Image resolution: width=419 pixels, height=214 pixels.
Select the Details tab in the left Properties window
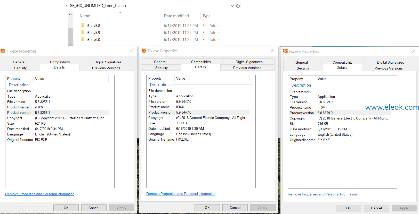[59, 67]
